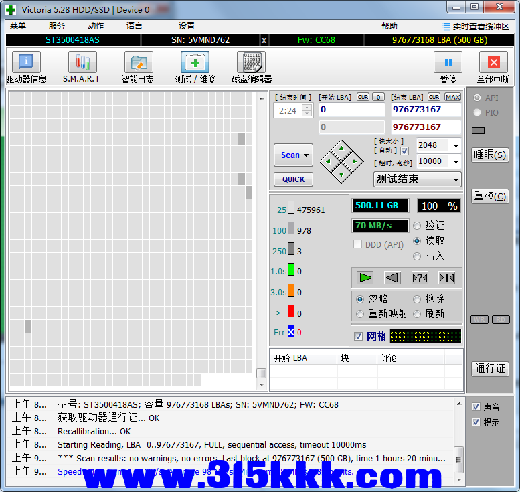Image resolution: width=520 pixels, height=492 pixels.
Task: Click the Sleep (睡眠(S)) button
Action: (490, 155)
